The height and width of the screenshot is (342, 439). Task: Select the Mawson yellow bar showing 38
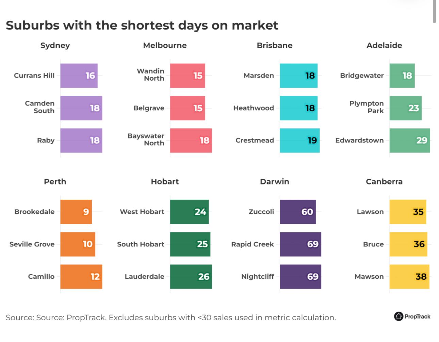409,277
